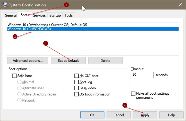186x121 pixels.
Task: Choose Minimal safe boot option
Action: click(19, 82)
